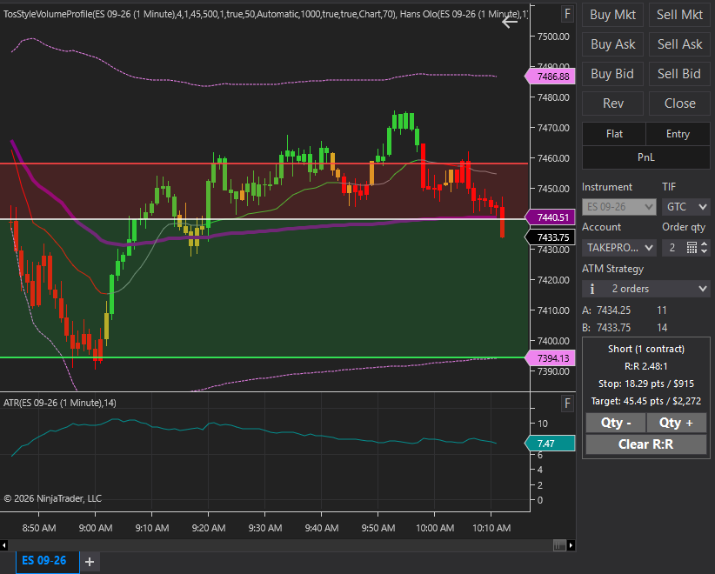Click the 7486.88 price marker

550,77
